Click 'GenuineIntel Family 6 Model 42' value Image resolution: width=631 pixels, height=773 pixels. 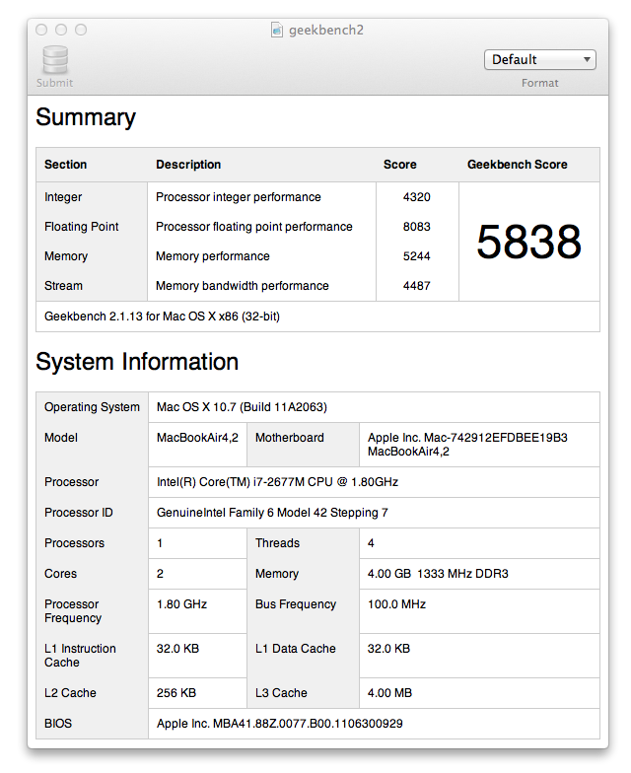(x=272, y=513)
